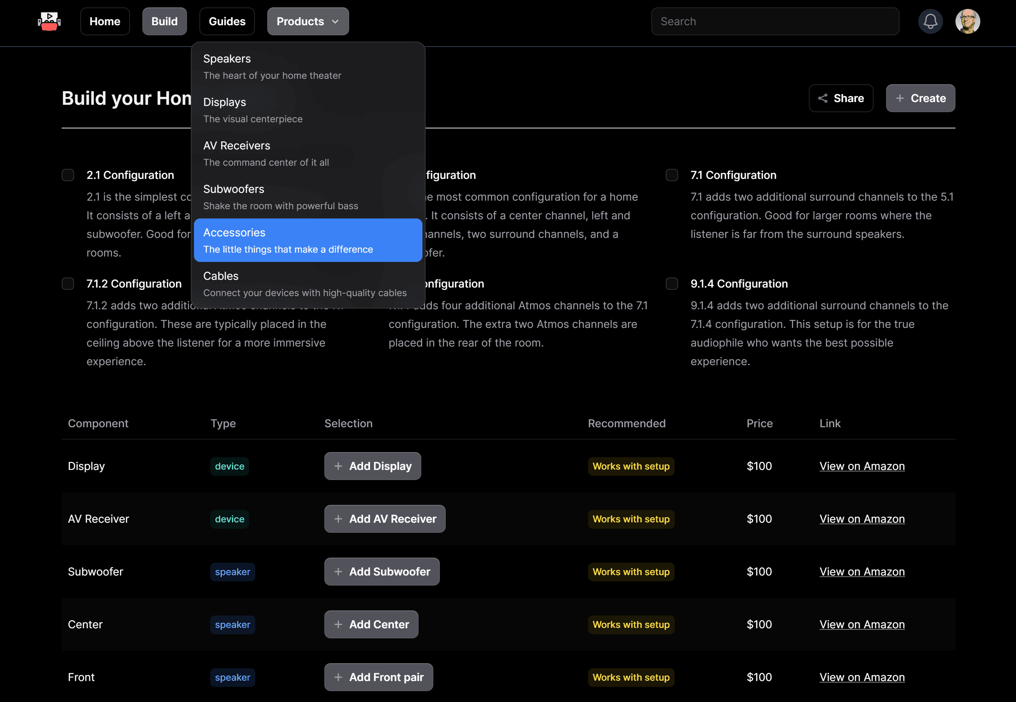
Task: Click the share icon in Share button
Action: pyautogui.click(x=822, y=98)
